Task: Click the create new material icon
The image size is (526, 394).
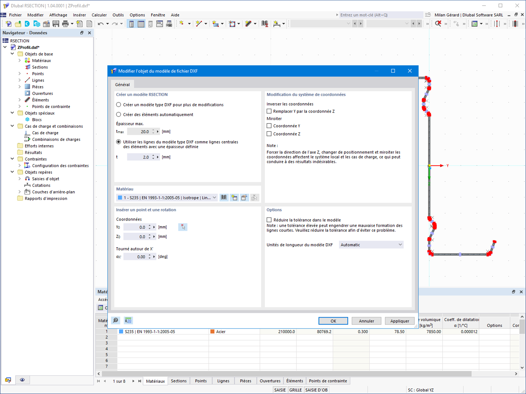Action: pyautogui.click(x=234, y=198)
